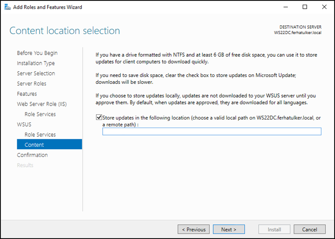Click Next to continue the wizard

coord(229,229)
